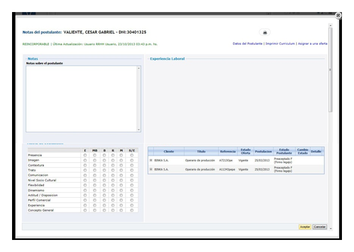The height and width of the screenshot is (252, 354).
Task: Select S/E rating for Concepto General
Action: tap(132, 210)
